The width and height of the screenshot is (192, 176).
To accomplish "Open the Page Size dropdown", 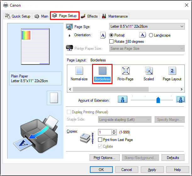I will [x=147, y=26].
